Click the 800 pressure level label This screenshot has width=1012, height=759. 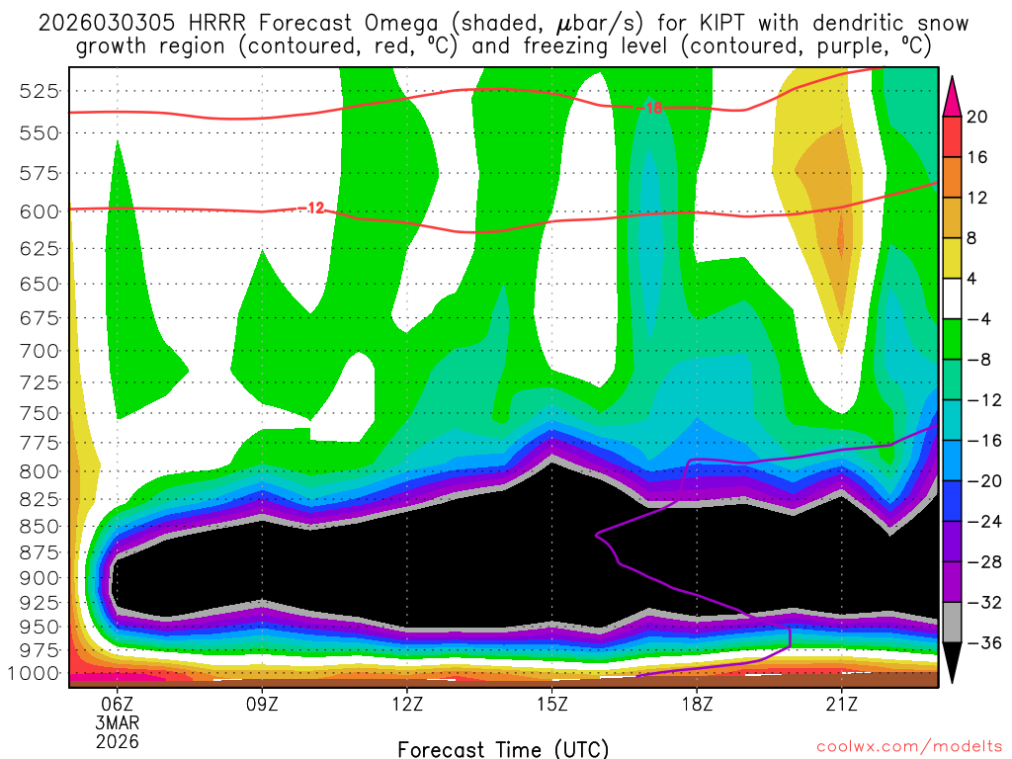[x=40, y=471]
